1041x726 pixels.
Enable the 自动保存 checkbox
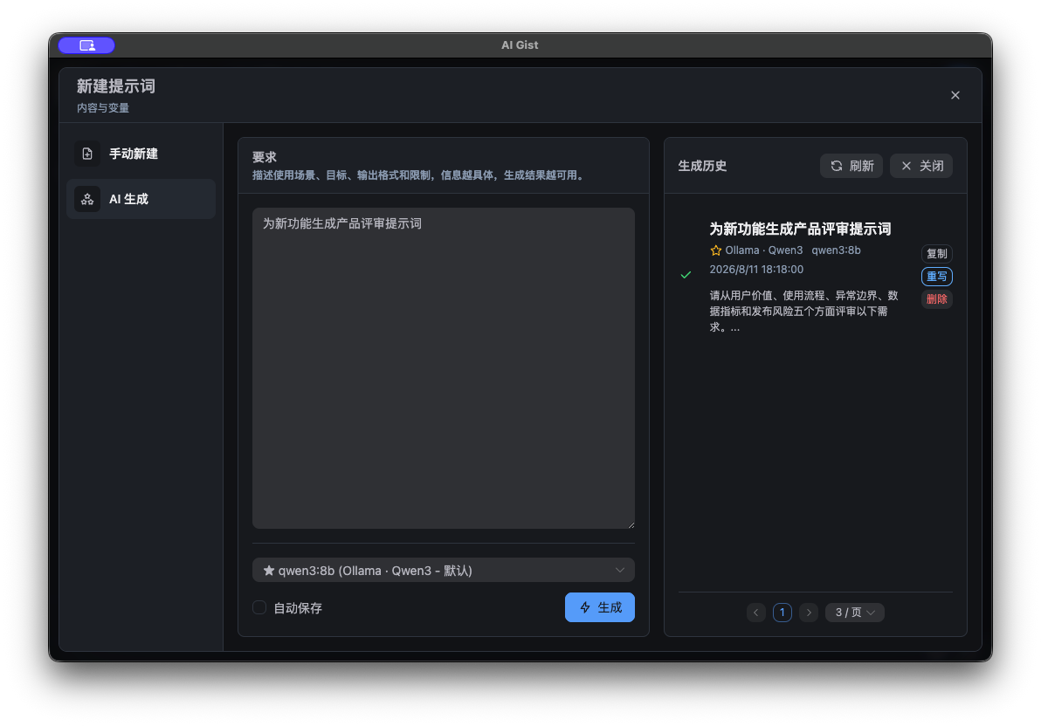point(259,607)
